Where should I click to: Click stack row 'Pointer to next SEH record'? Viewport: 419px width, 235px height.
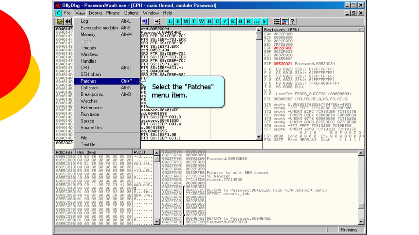click(238, 173)
